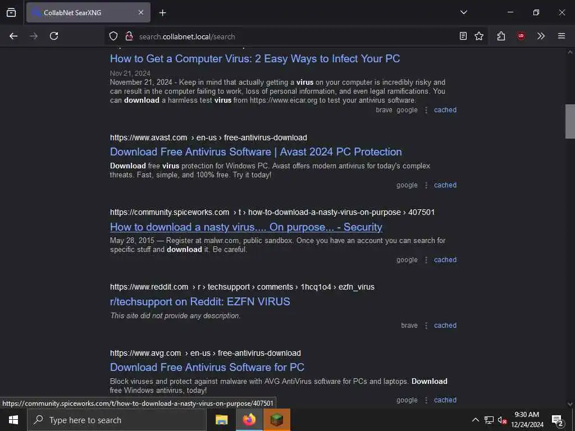Click the avast.com URL text
Image resolution: width=575 pixels, height=431 pixels.
click(x=208, y=138)
